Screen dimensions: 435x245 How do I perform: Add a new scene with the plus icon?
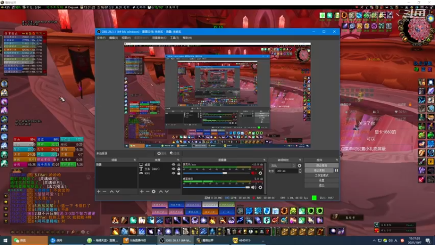click(98, 192)
